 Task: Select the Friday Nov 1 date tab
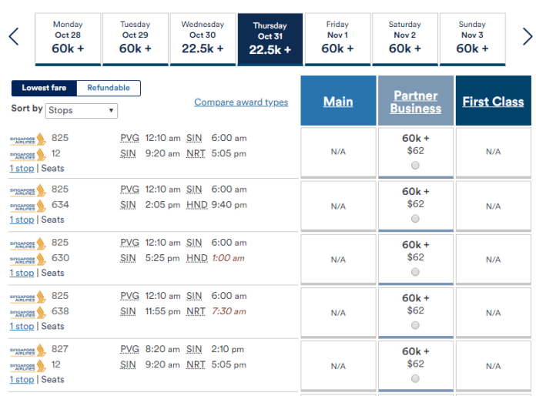click(337, 39)
